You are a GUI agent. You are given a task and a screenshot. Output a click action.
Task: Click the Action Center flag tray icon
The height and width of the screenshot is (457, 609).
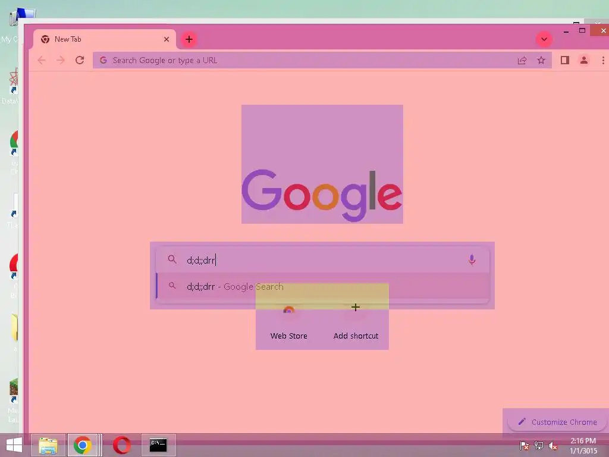(524, 445)
